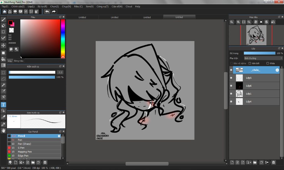Open the Tệp(F) menu
The width and height of the screenshot is (284, 170).
coord(5,7)
